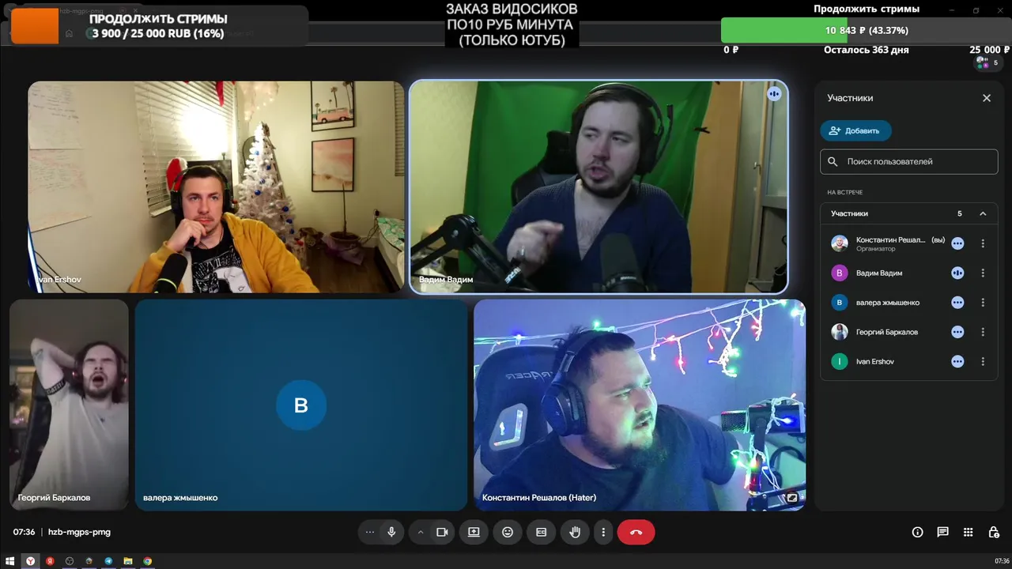Select the Ivan Ershov video tile
The image size is (1012, 569).
pos(216,187)
